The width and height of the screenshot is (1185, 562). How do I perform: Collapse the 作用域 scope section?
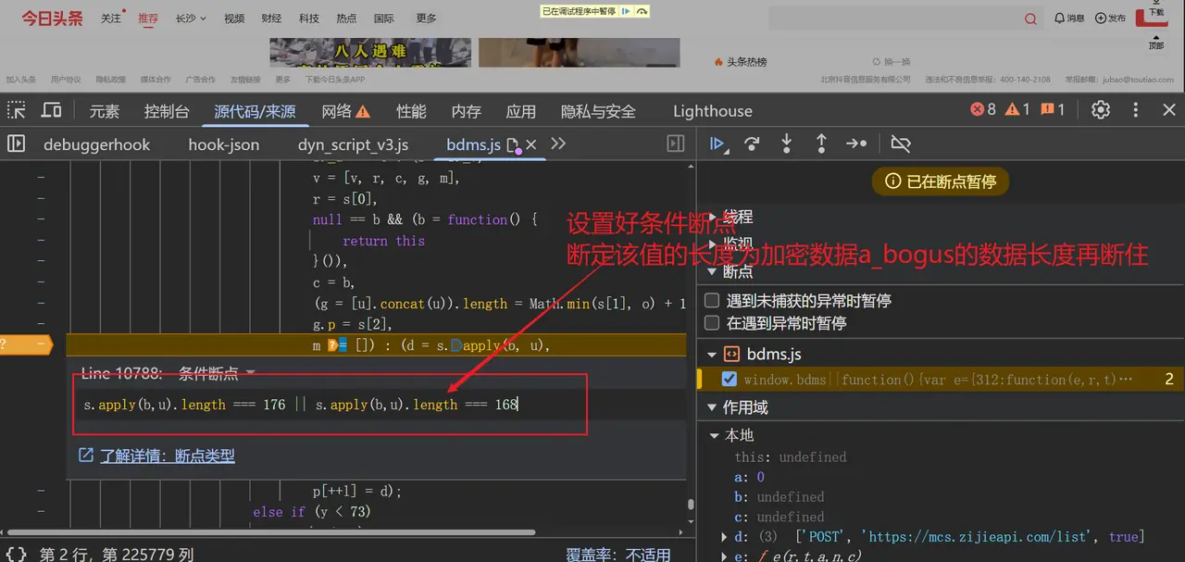click(x=713, y=407)
